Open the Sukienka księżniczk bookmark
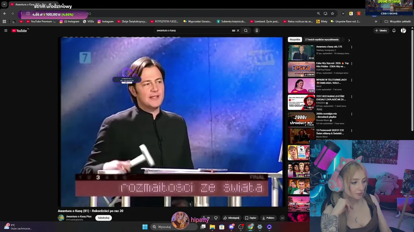This screenshot has height=232, width=414. pos(231,22)
